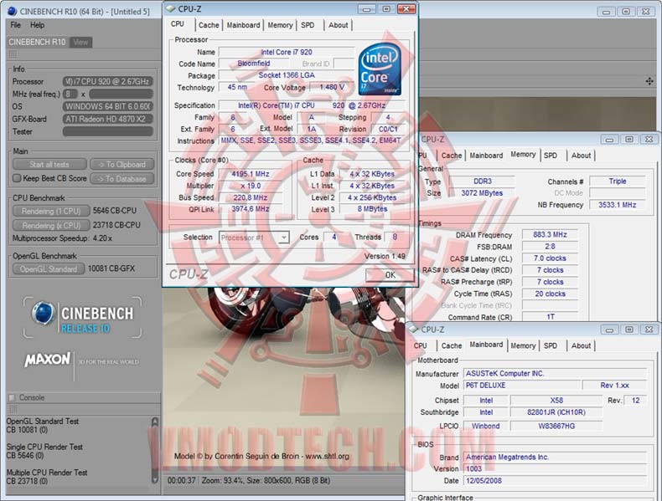Click the grip handle icon below Cinebench R10 tab
662x501 pixels.
point(13,54)
